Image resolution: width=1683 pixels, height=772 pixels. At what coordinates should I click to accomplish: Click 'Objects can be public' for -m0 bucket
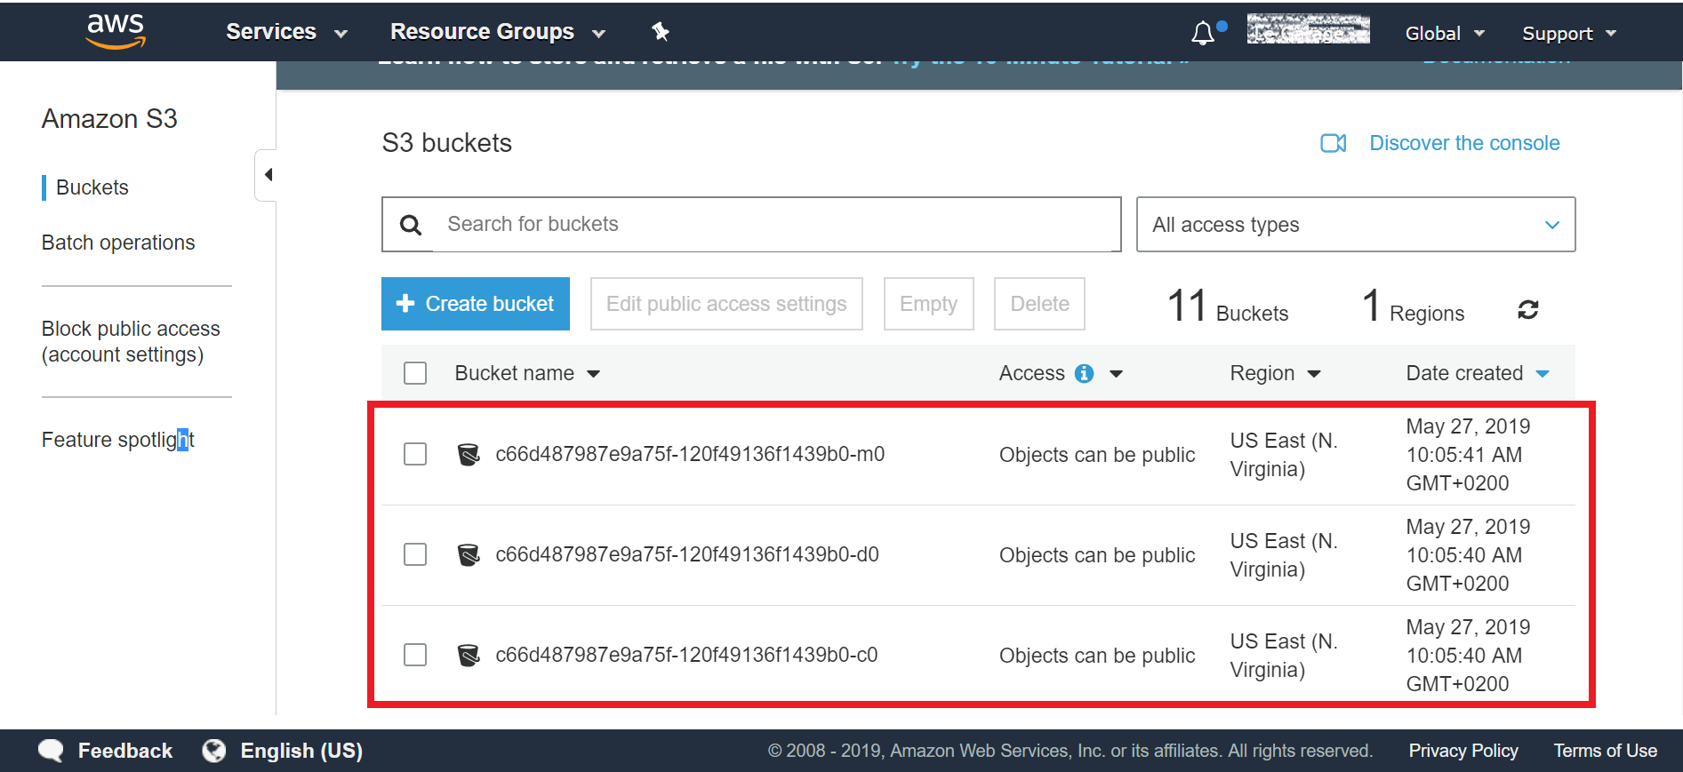pyautogui.click(x=1097, y=455)
